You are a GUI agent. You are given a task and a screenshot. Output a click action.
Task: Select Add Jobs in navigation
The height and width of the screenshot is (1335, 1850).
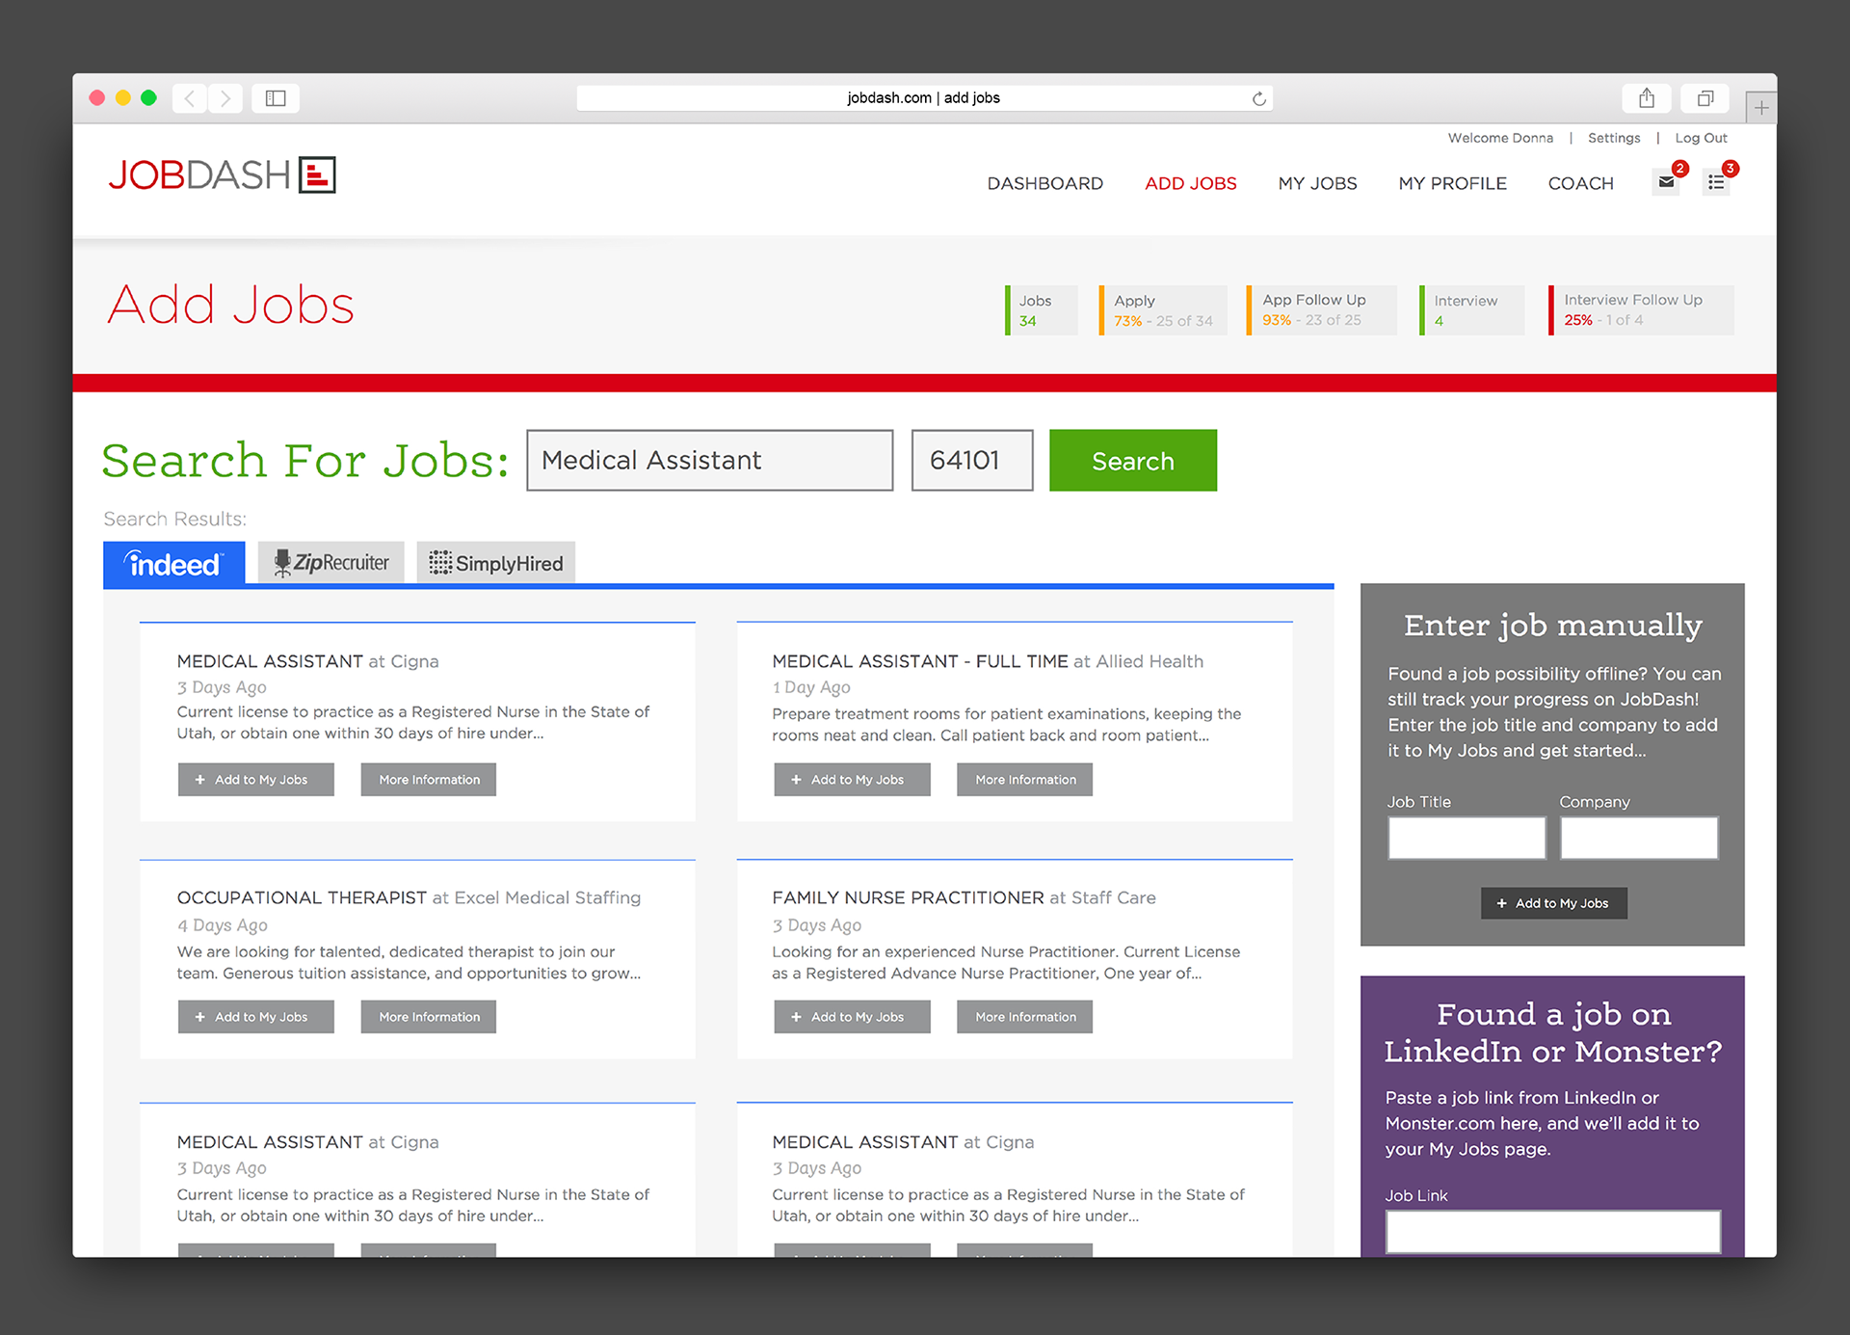click(x=1190, y=183)
